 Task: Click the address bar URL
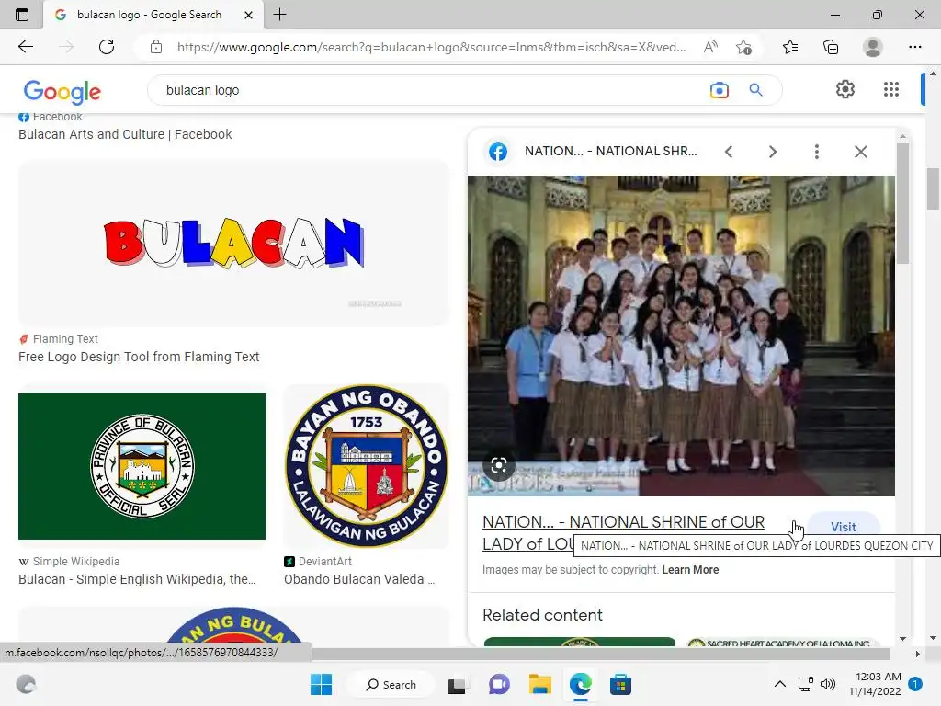coord(431,47)
